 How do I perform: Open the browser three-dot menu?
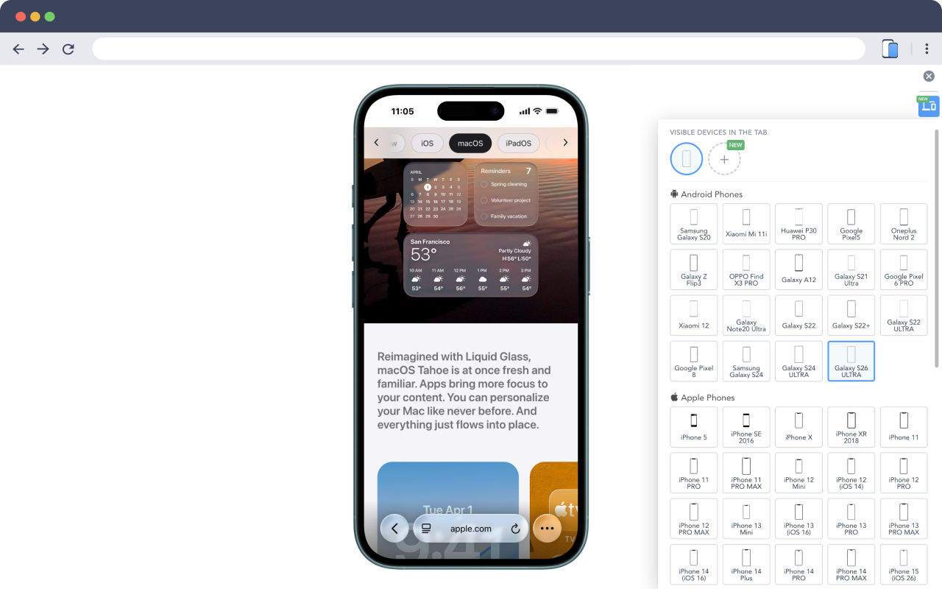[927, 49]
